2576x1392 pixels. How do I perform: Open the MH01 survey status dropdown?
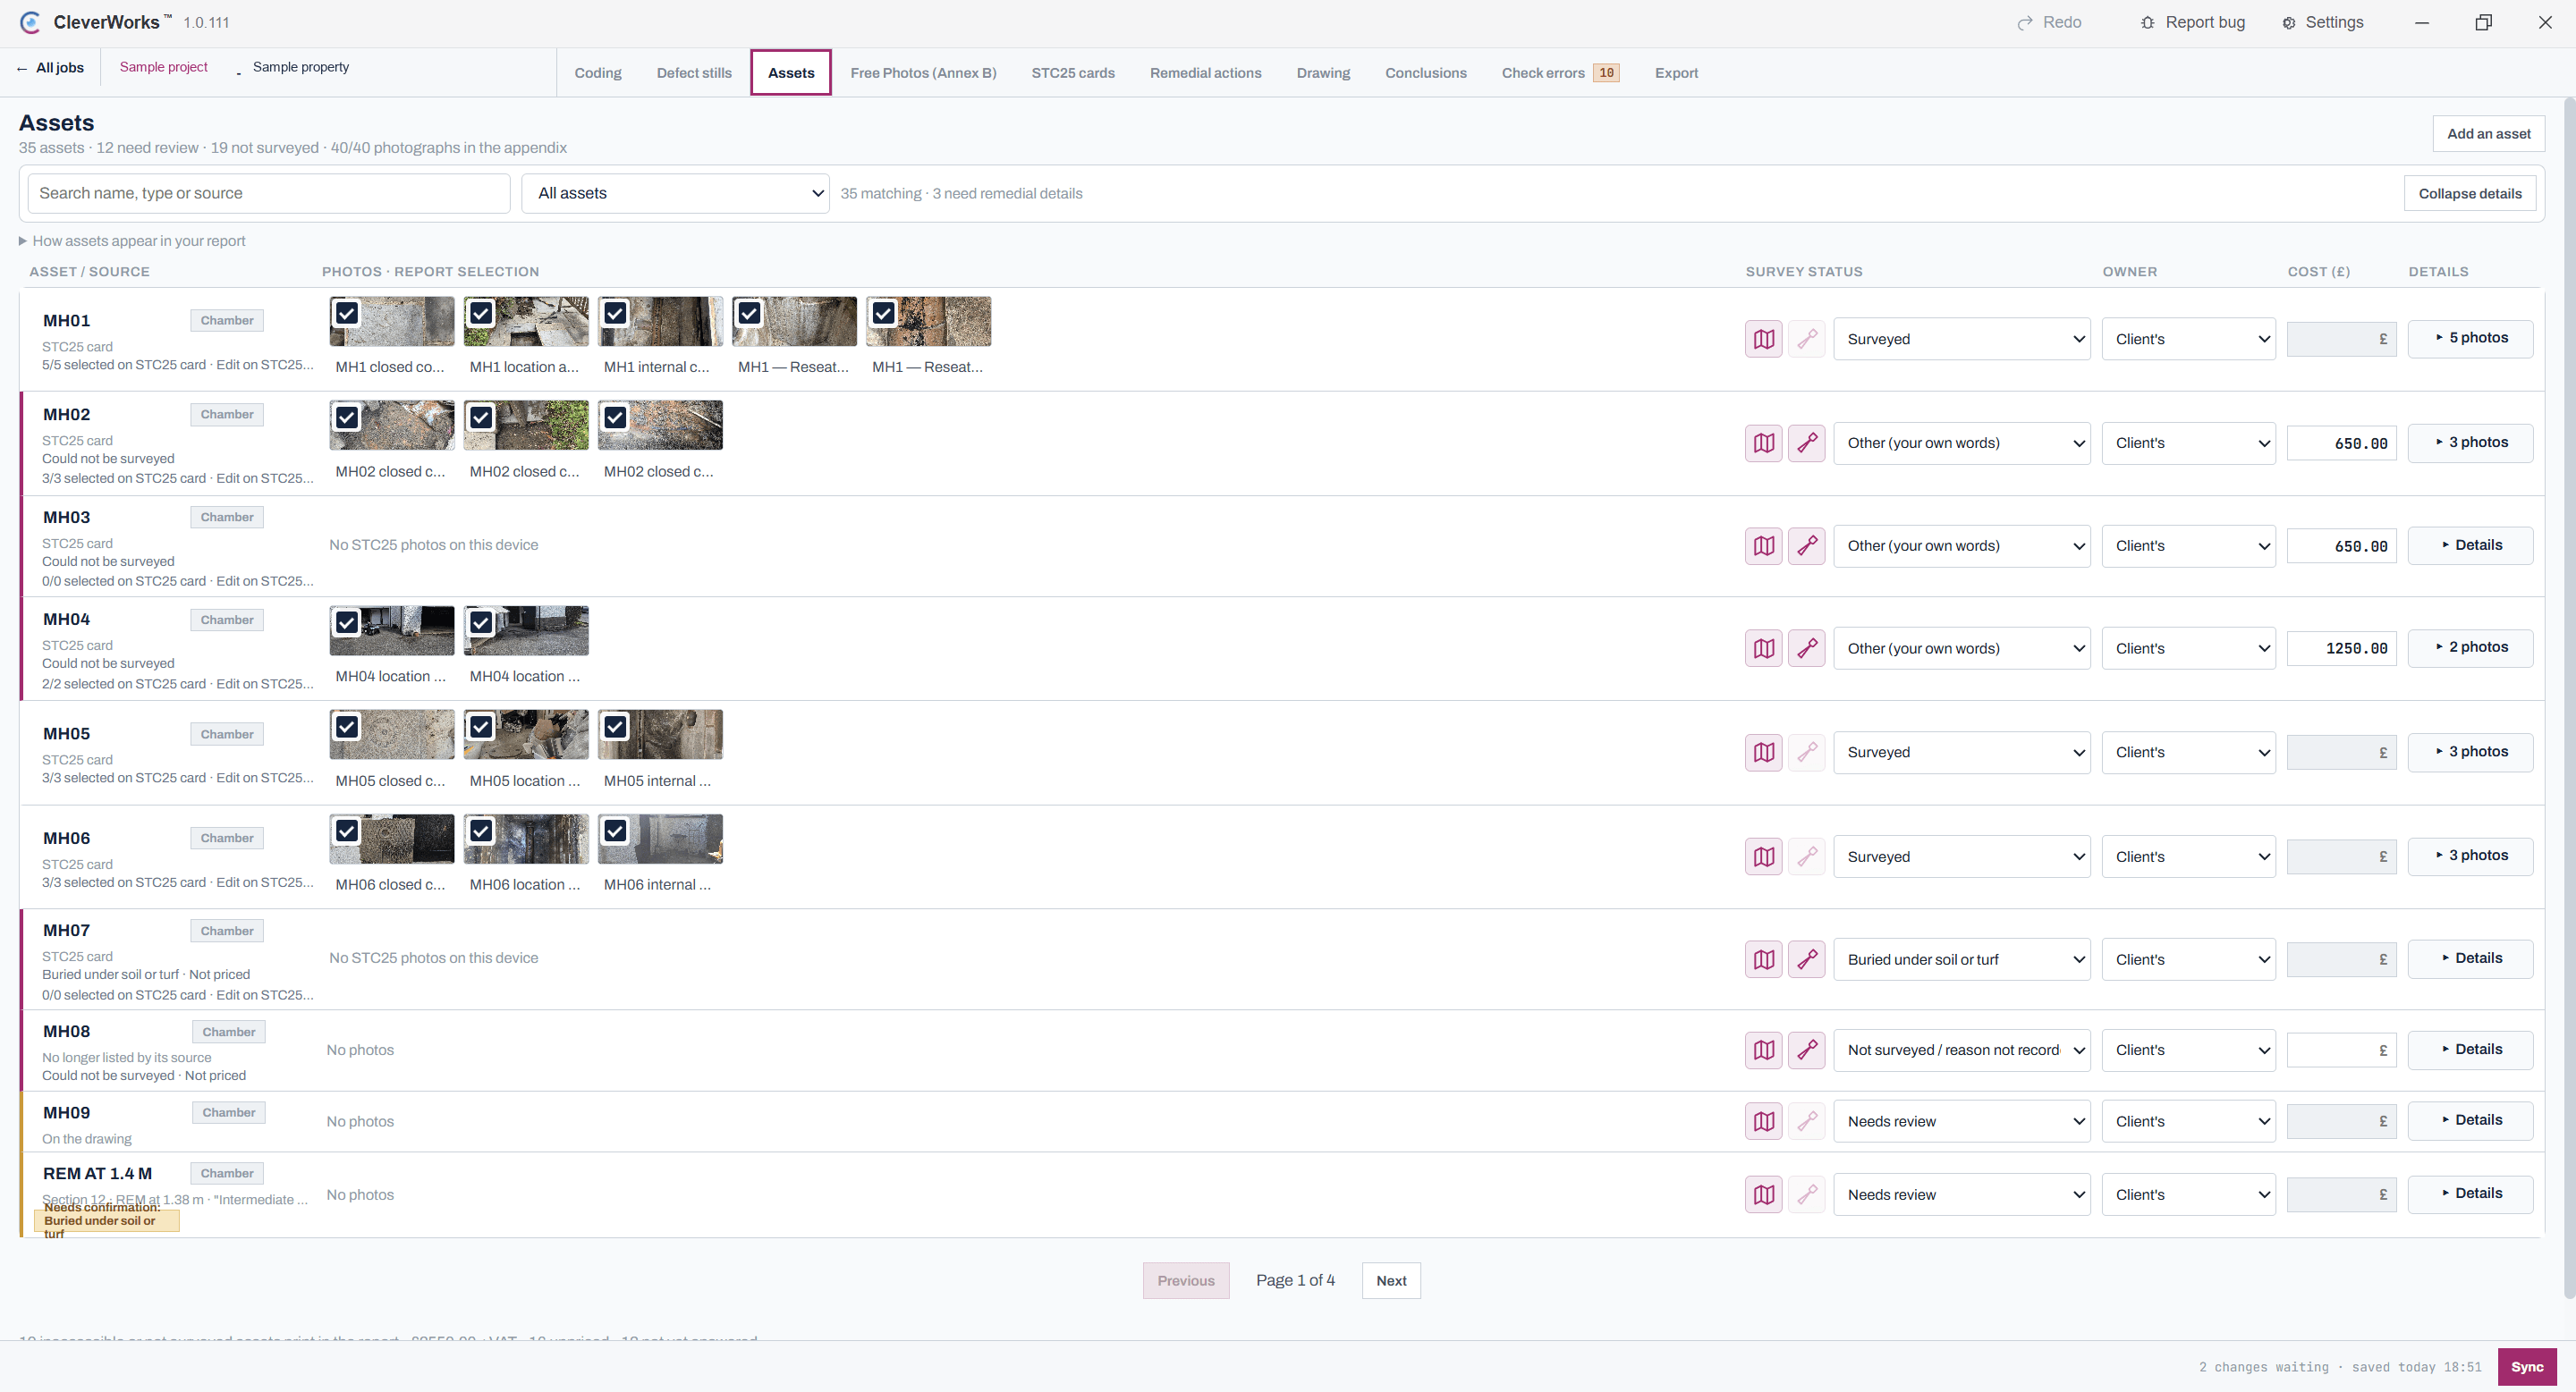pos(1961,339)
